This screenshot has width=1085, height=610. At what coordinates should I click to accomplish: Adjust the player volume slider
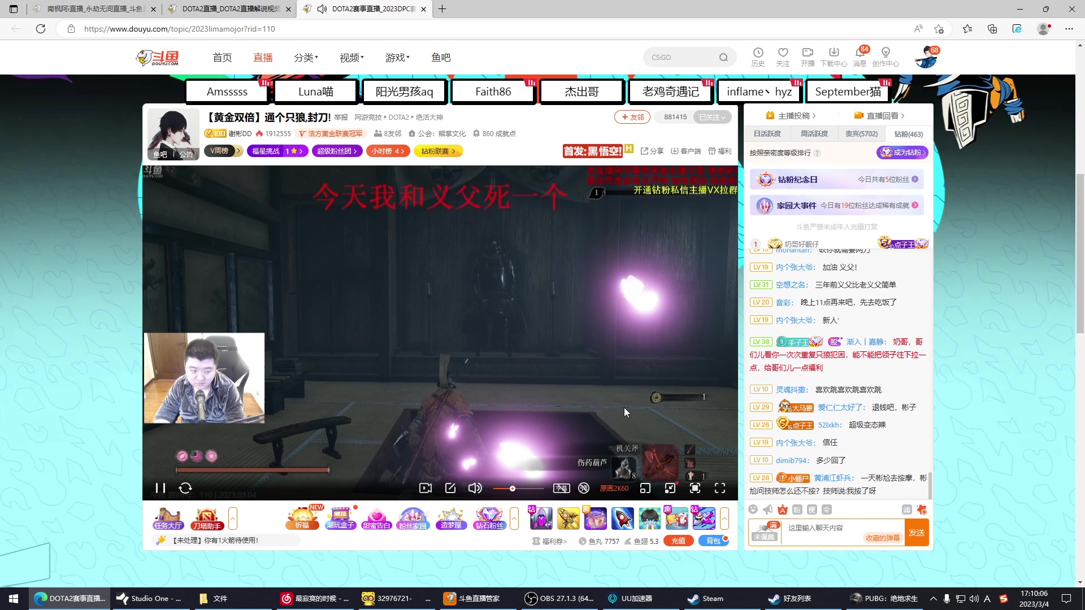coord(518,489)
